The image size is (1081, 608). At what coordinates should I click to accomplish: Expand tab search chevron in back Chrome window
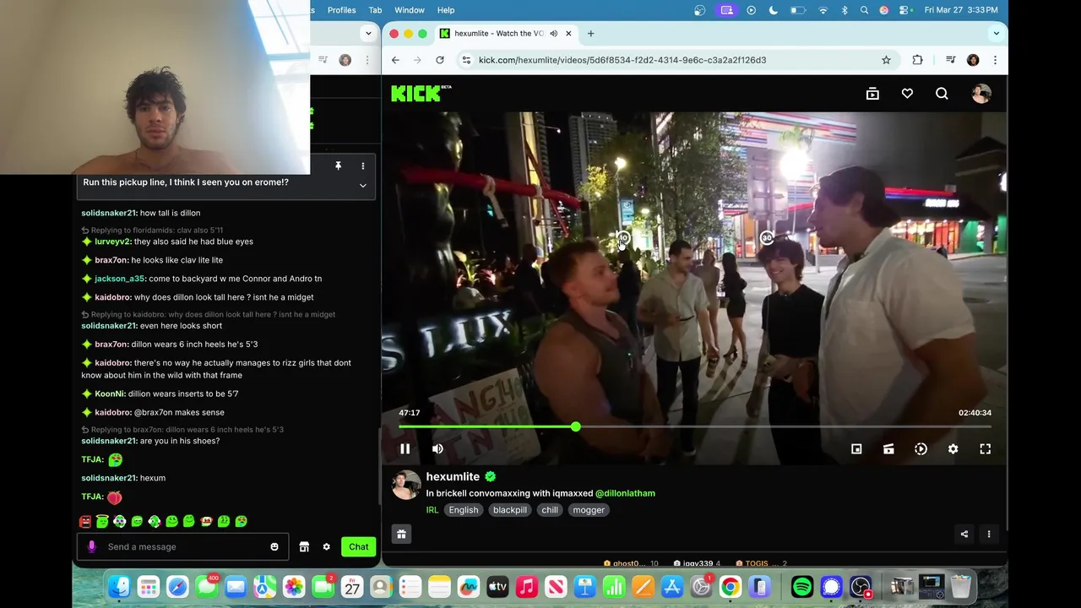[x=368, y=34]
